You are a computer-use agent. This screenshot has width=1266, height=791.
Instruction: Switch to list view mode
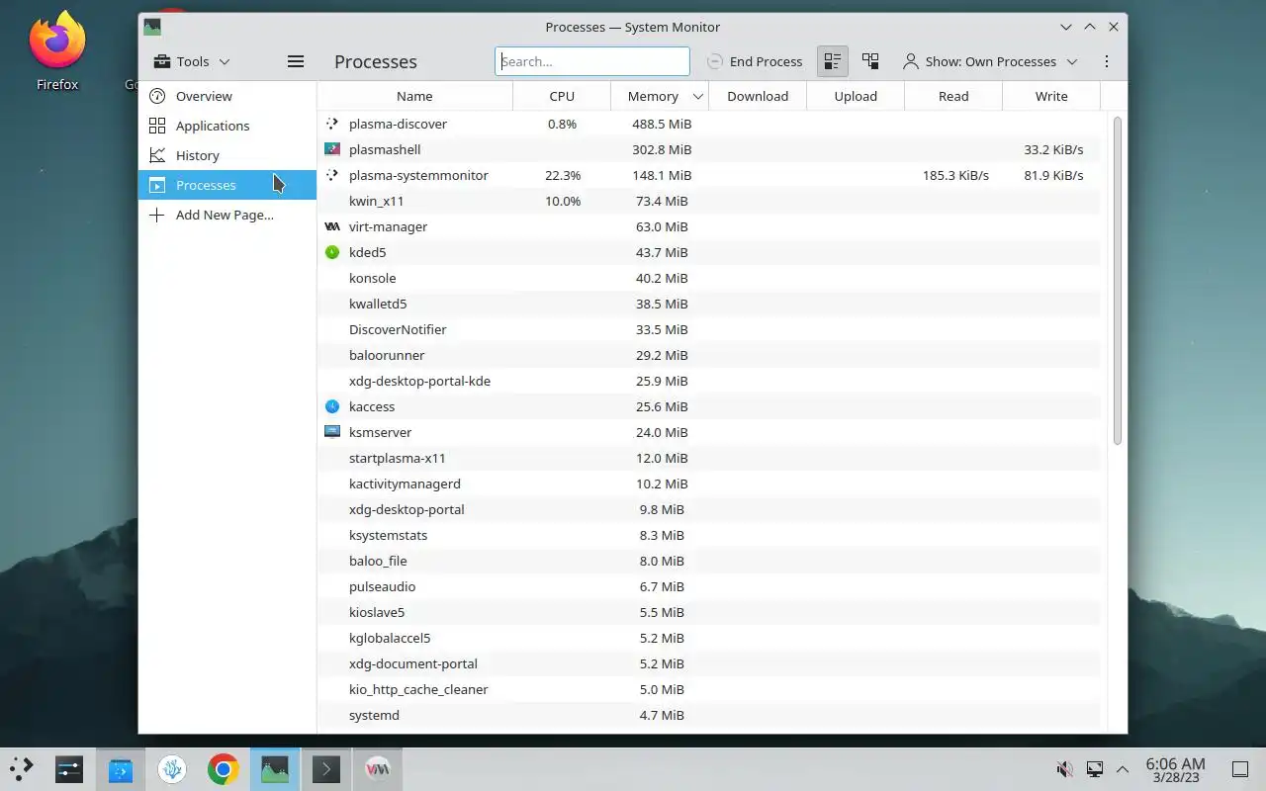[x=833, y=61]
